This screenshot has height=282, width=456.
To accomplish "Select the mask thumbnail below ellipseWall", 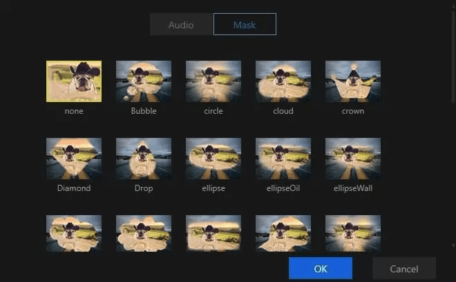I will click(x=353, y=233).
